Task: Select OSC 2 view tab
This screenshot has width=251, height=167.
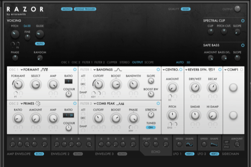Action: [76, 62]
